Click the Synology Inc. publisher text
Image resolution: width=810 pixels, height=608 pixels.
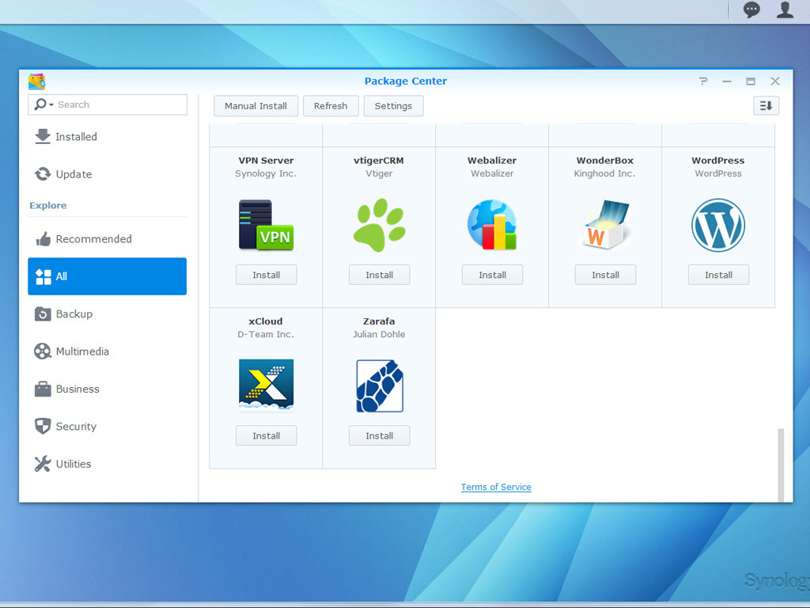point(266,173)
